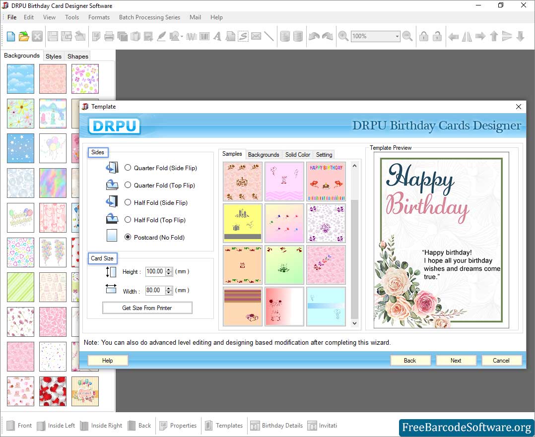Decrease card Width with down stepper
Viewport: 535px width, 437px height.
point(169,292)
